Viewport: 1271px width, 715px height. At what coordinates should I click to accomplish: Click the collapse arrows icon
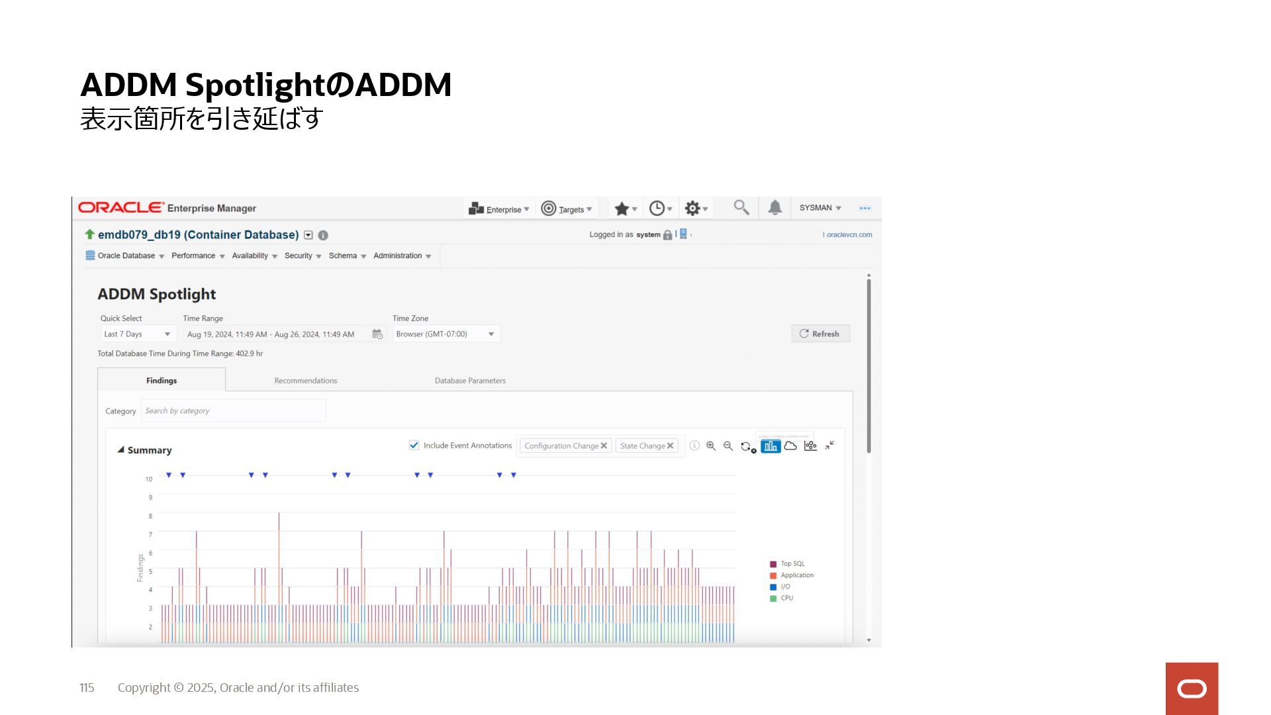(829, 445)
